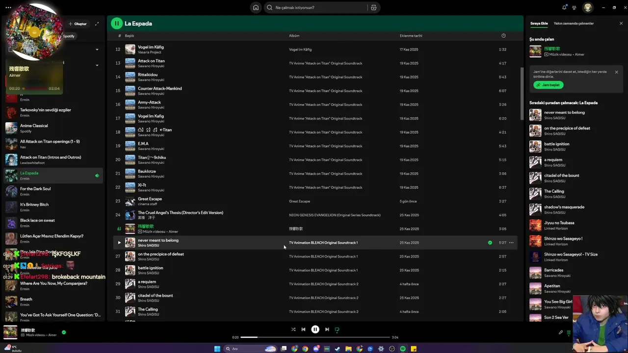Open the profile avatar menu
Image resolution: width=628 pixels, height=353 pixels.
(x=588, y=7)
